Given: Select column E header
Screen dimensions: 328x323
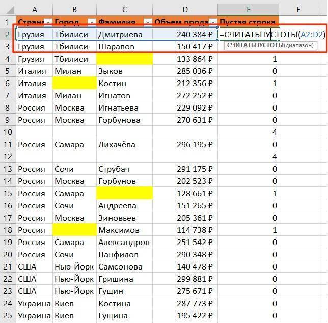Looking at the screenshot, I should click(x=249, y=9).
